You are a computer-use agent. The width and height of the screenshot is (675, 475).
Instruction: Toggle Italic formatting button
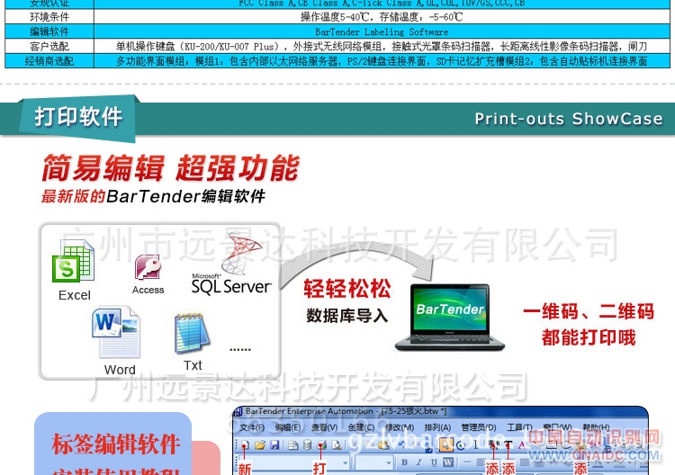pyautogui.click(x=418, y=462)
